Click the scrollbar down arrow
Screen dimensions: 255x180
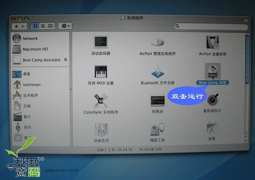tap(246, 141)
